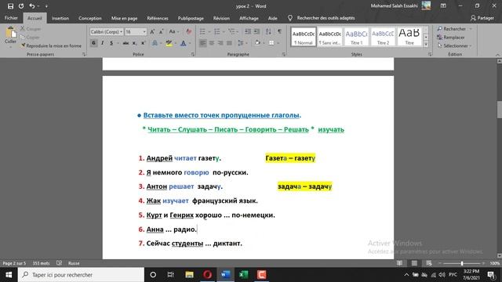Switch to the Révision tab
This screenshot has width=502, height=282.
[x=221, y=18]
